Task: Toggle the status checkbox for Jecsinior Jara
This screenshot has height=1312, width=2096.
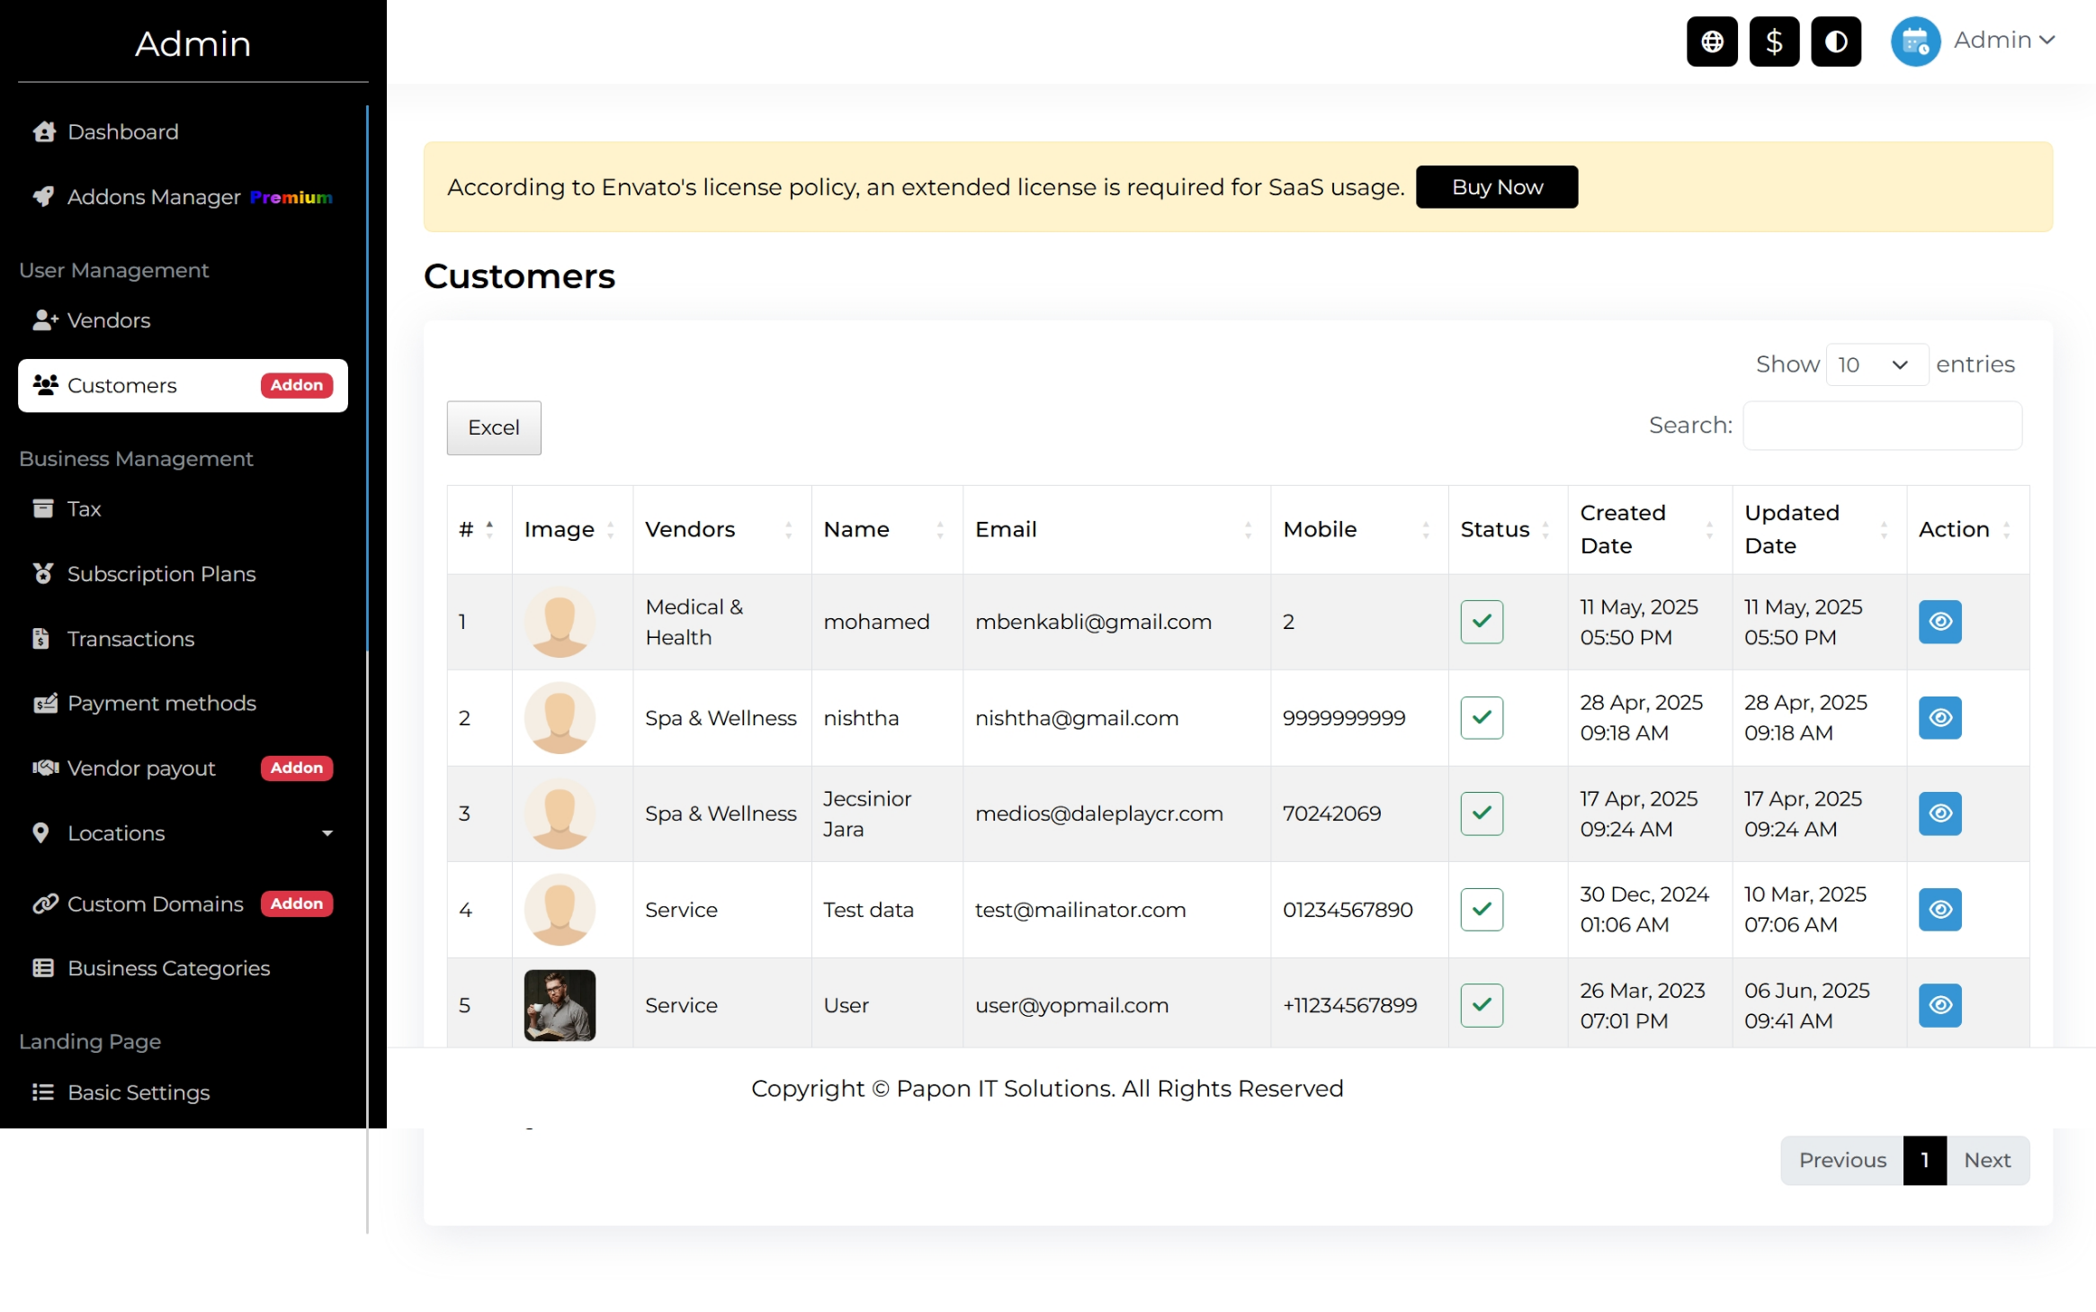Action: pos(1482,813)
